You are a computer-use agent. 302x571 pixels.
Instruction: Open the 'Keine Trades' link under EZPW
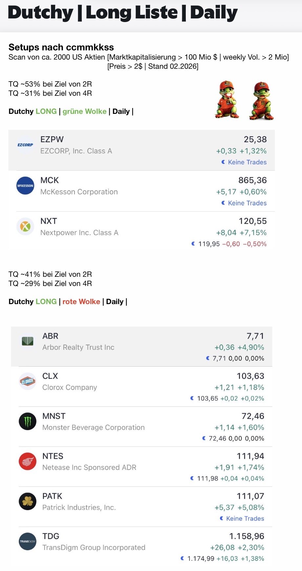pyautogui.click(x=247, y=162)
